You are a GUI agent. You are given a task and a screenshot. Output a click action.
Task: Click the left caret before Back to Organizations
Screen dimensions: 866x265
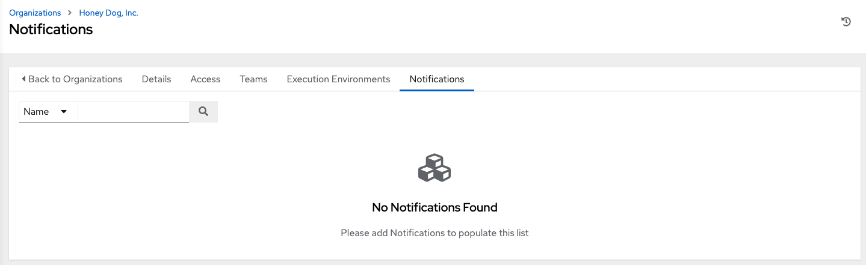pyautogui.click(x=23, y=79)
